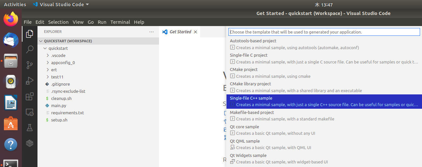422x167 pixels.
Task: Expand the ert folder
Action: pos(98,70)
